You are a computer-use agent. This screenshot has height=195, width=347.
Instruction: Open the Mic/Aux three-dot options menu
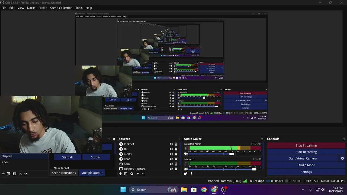(186, 164)
